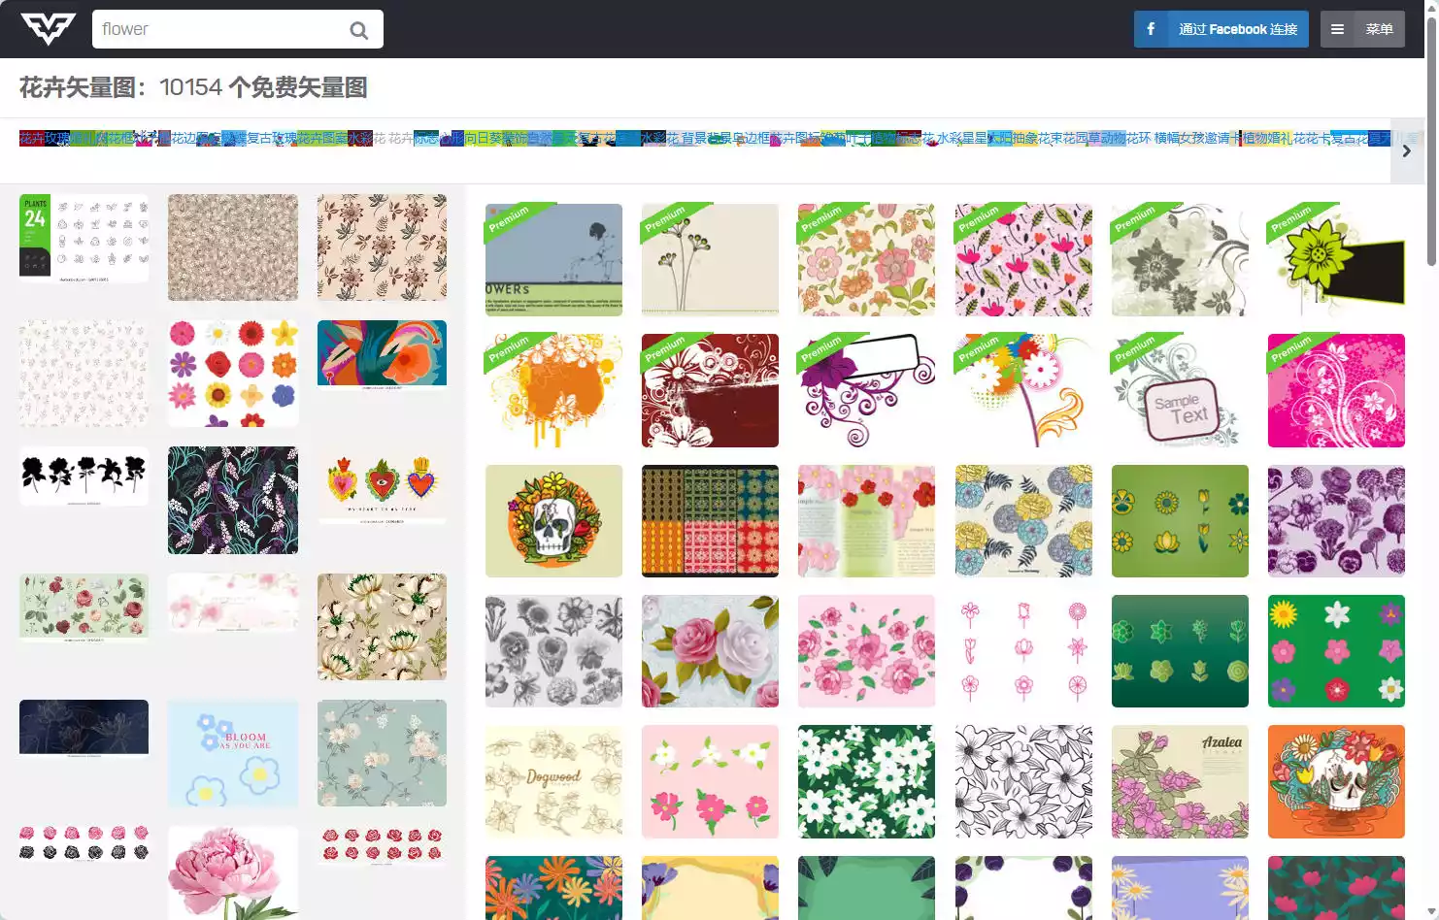This screenshot has height=920, width=1439.
Task: Open premium blue-gray flower silhouette banner image
Action: click(553, 260)
